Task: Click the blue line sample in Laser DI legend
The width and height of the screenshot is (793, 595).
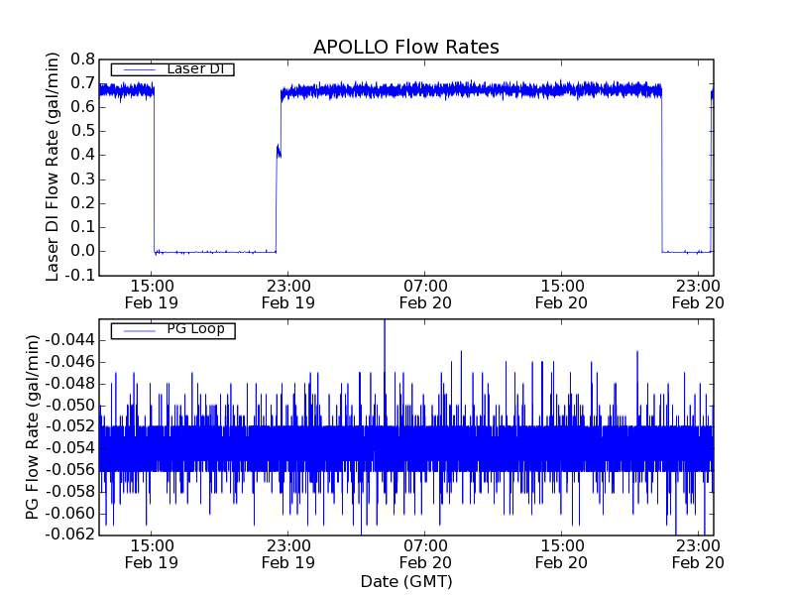Action: coord(139,69)
